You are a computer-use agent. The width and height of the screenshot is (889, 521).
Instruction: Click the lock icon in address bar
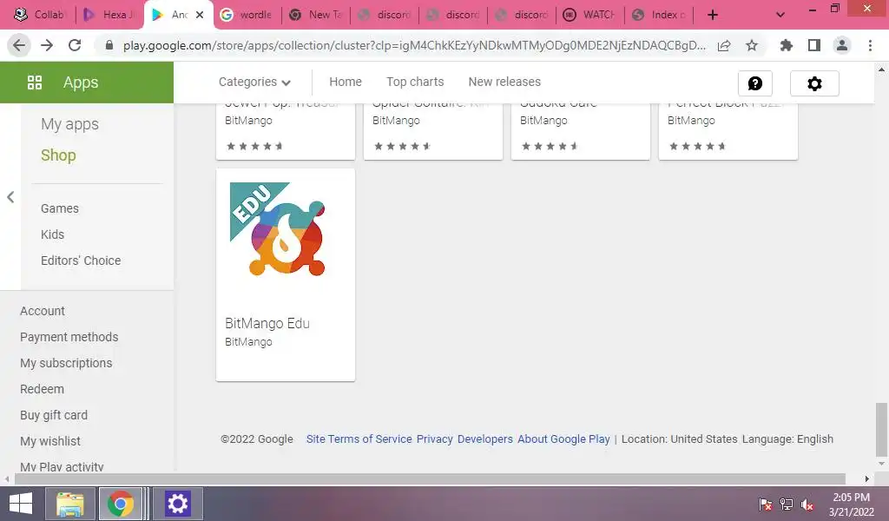point(109,45)
